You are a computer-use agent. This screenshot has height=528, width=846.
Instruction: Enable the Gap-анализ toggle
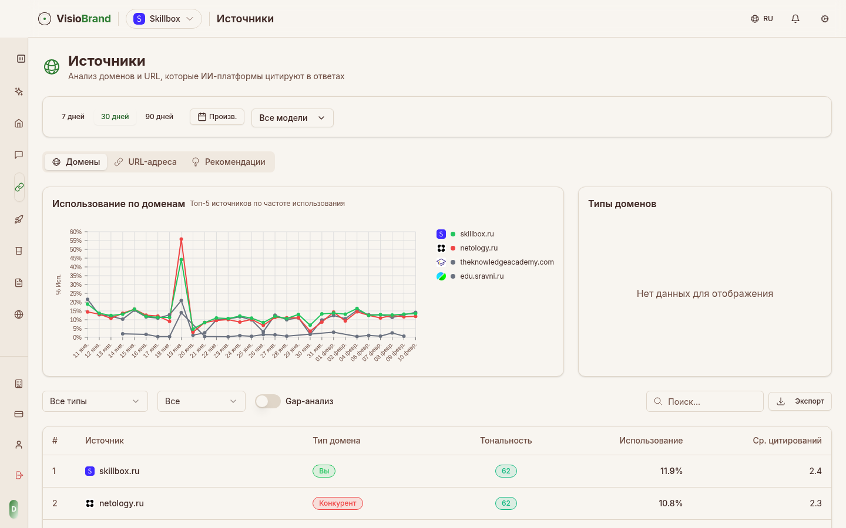pos(268,401)
